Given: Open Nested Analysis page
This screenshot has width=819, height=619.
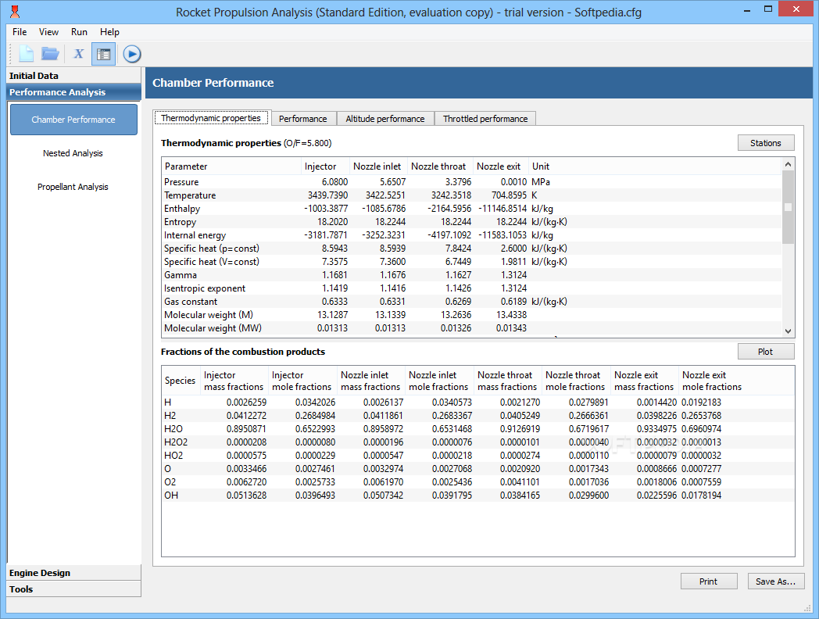Looking at the screenshot, I should click(x=73, y=153).
